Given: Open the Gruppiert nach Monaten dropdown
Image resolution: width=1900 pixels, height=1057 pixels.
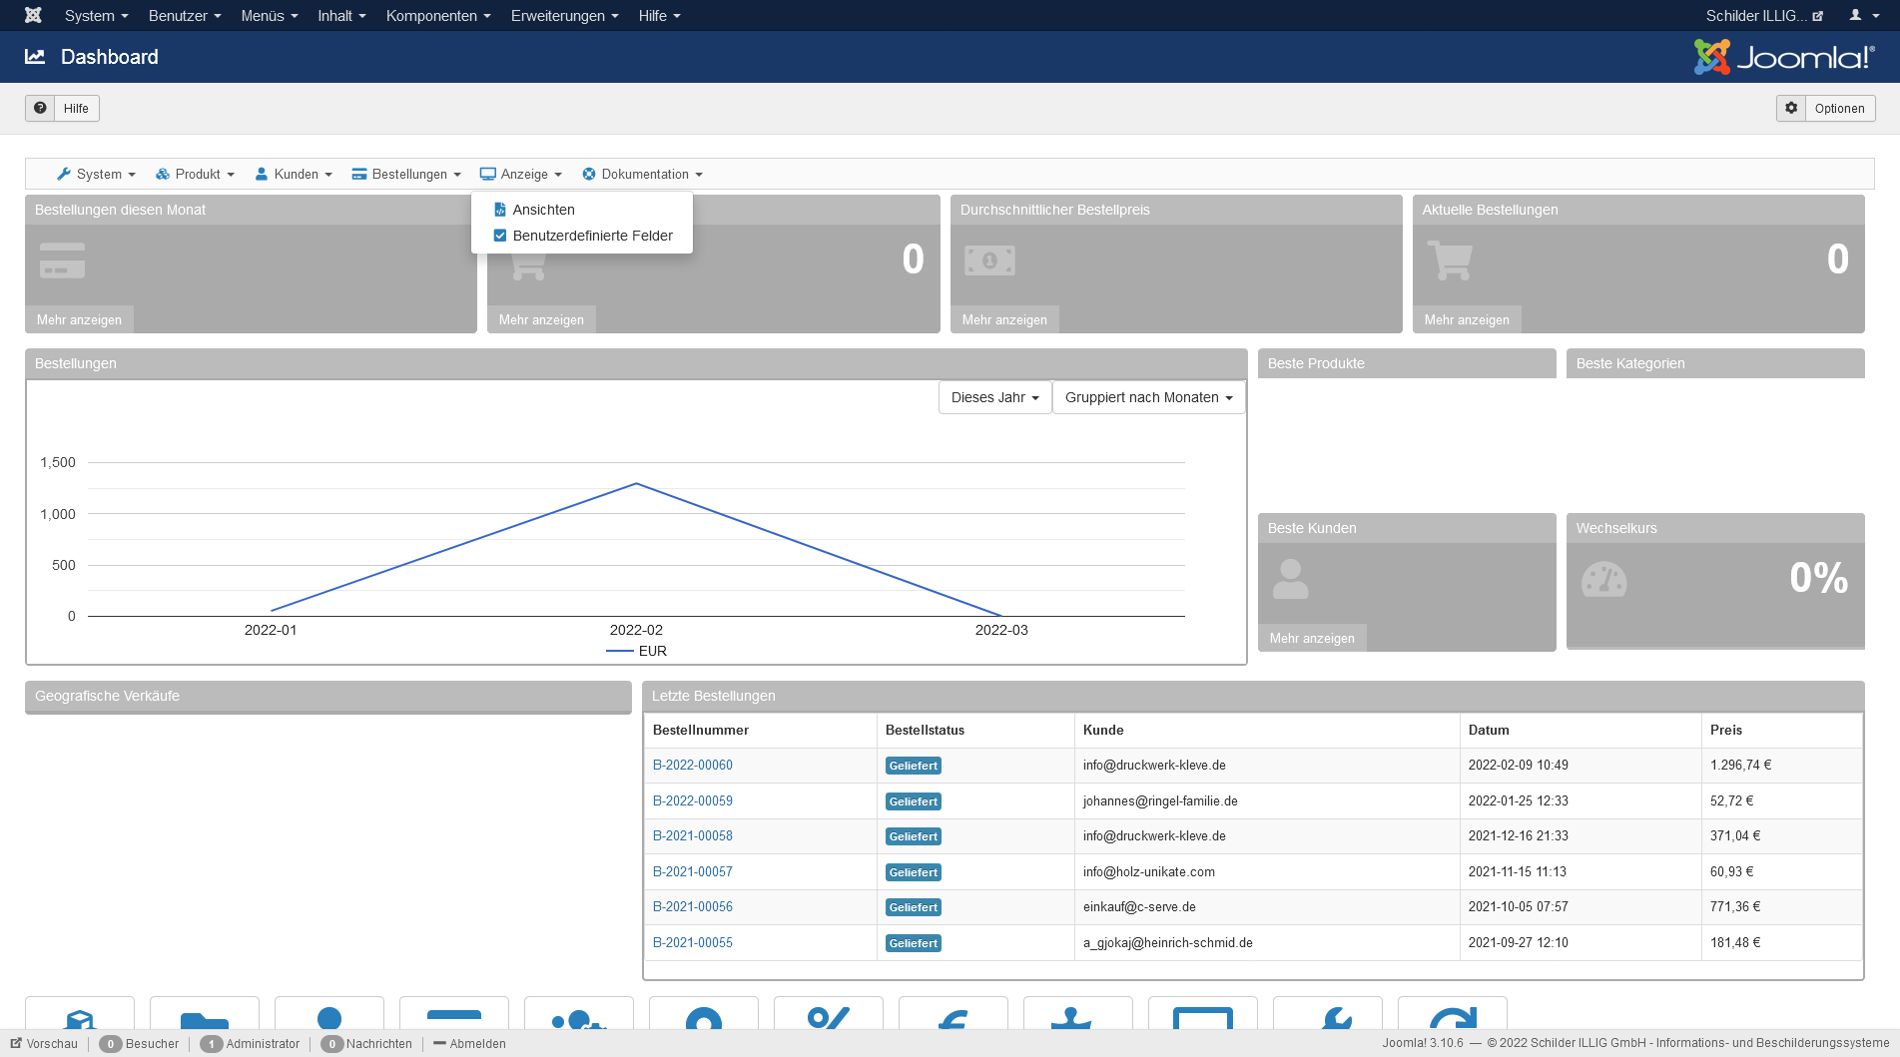Looking at the screenshot, I should pos(1148,397).
